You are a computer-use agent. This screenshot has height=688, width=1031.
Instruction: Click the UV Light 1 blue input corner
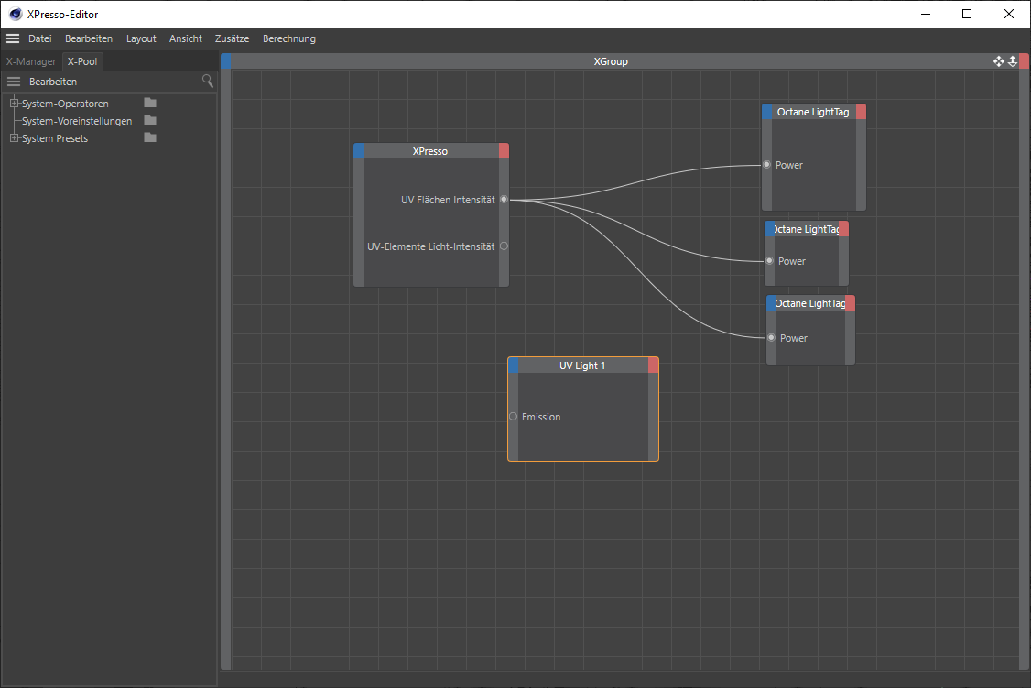tap(514, 366)
